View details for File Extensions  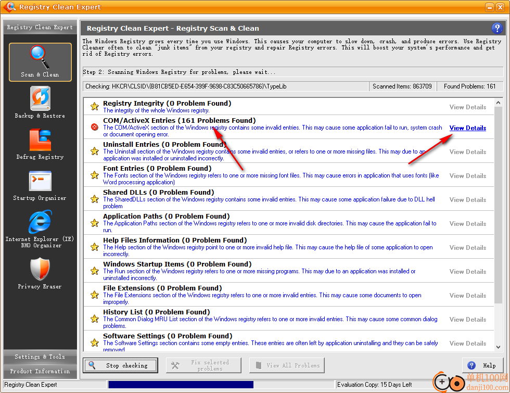[468, 296]
